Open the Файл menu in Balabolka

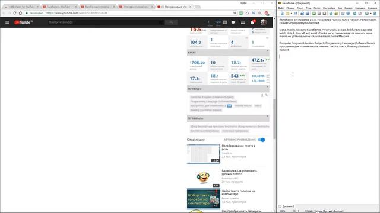coord(281,8)
